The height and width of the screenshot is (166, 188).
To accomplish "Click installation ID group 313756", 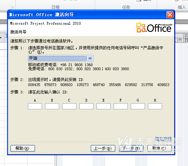I will (x=147, y=85).
